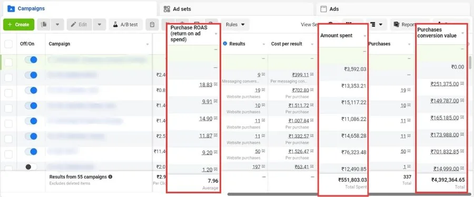Toggle off campaign with 18.83 ROAS
474x197 pixels.
(x=31, y=90)
